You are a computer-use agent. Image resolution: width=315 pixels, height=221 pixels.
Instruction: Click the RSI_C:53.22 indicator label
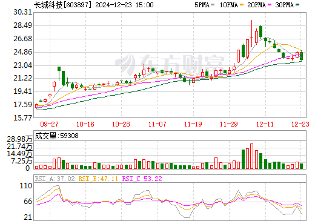point(142,179)
